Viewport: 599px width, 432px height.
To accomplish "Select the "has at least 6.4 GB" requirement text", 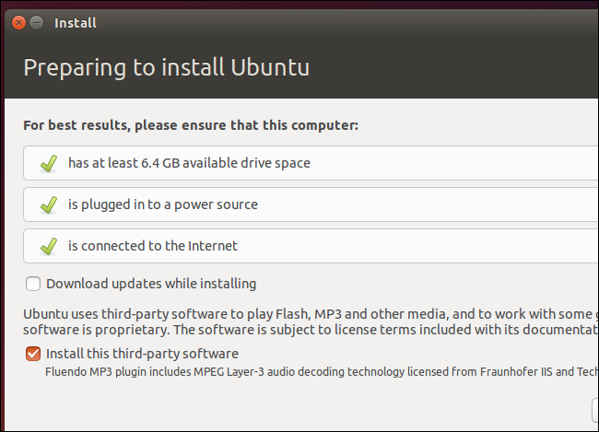I will pos(189,163).
